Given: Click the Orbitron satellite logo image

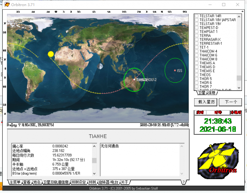Looking at the screenshot, I should click(218, 160).
